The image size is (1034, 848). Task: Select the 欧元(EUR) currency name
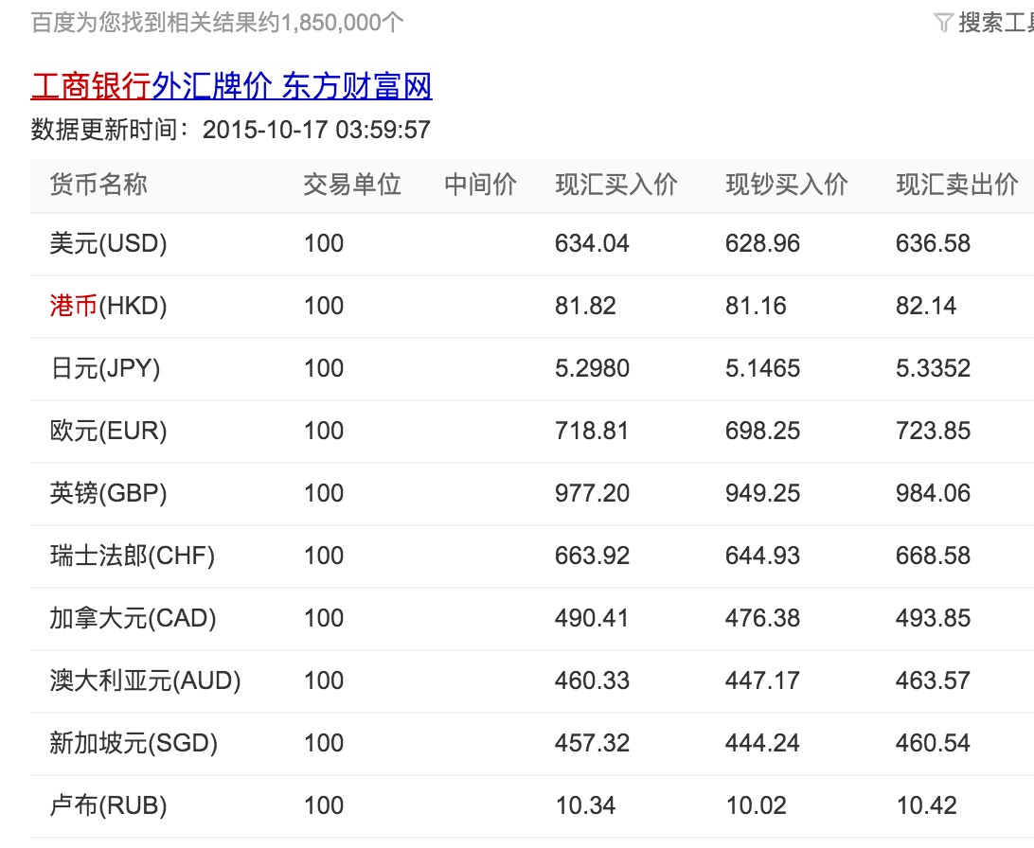(x=108, y=432)
